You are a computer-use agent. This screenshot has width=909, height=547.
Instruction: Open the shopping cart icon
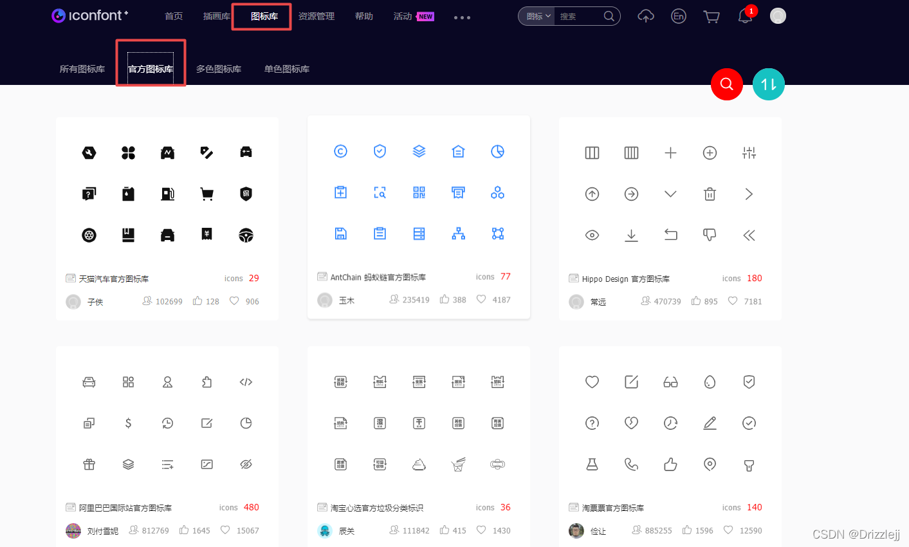coord(712,16)
